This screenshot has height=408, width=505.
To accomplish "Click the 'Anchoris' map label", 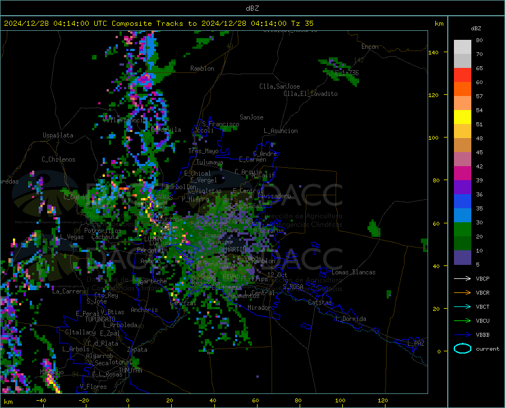I will tap(144, 310).
